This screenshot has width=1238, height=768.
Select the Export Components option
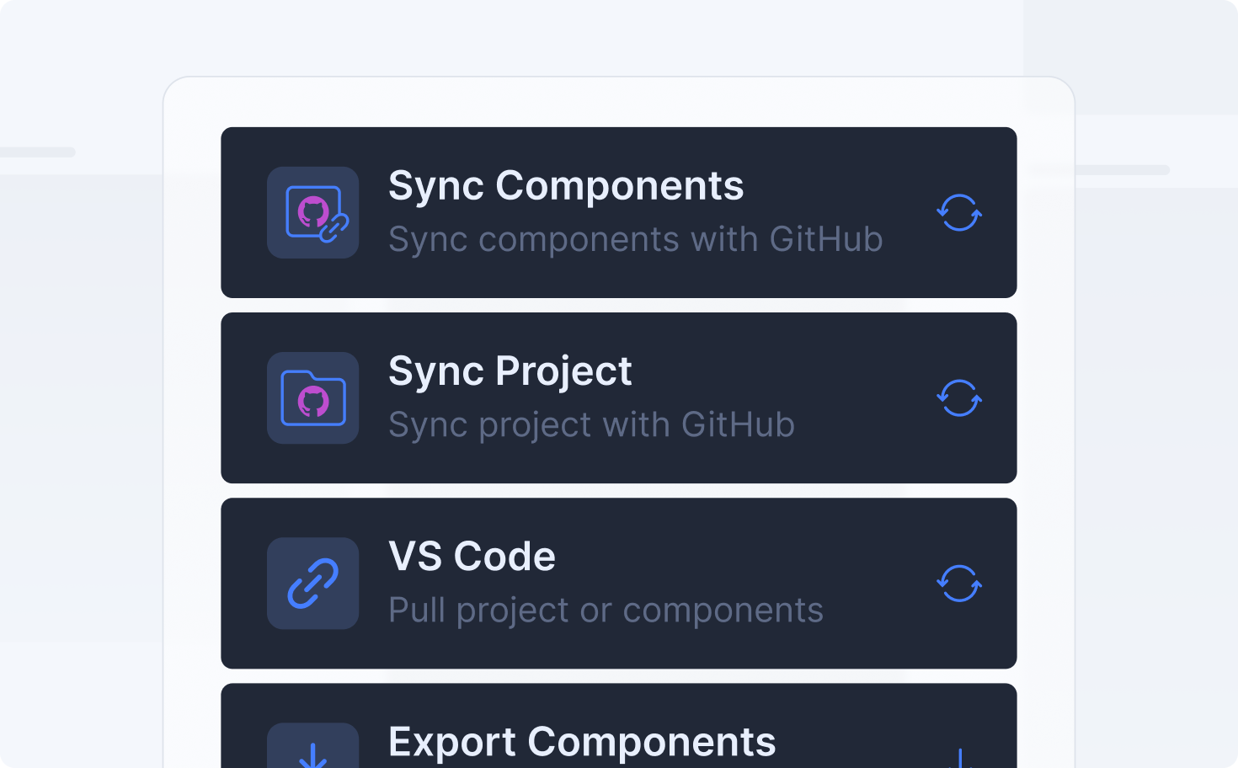tap(619, 741)
